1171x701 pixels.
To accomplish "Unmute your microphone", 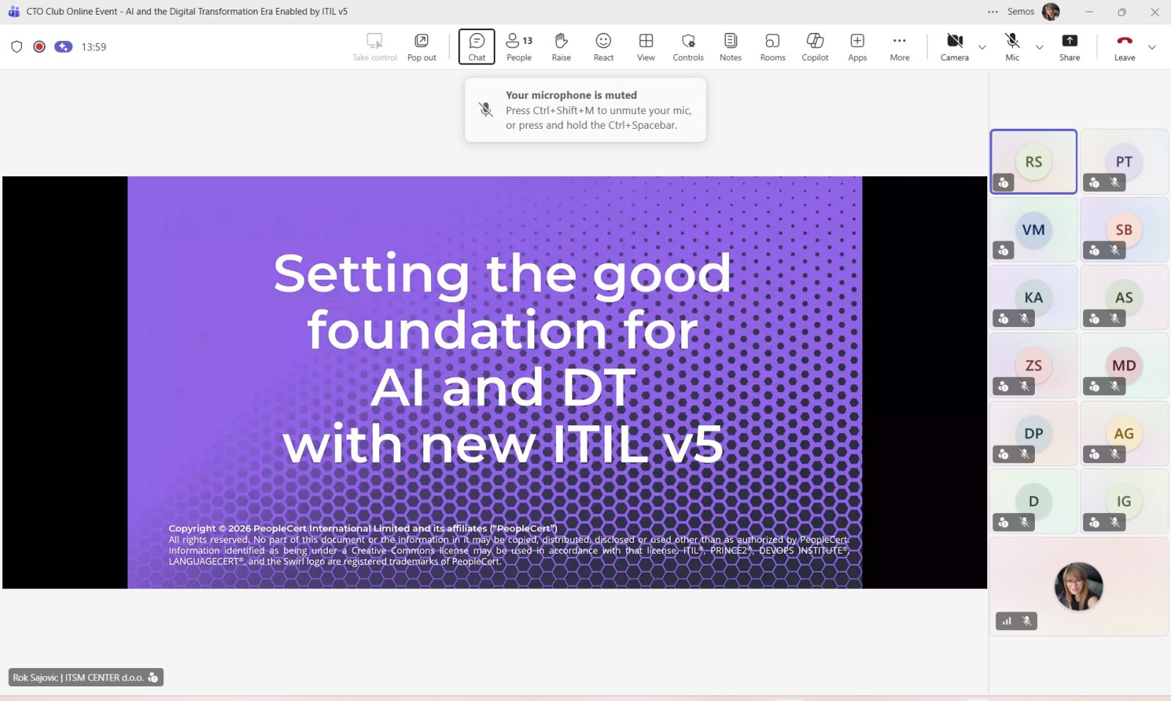I will (1012, 46).
